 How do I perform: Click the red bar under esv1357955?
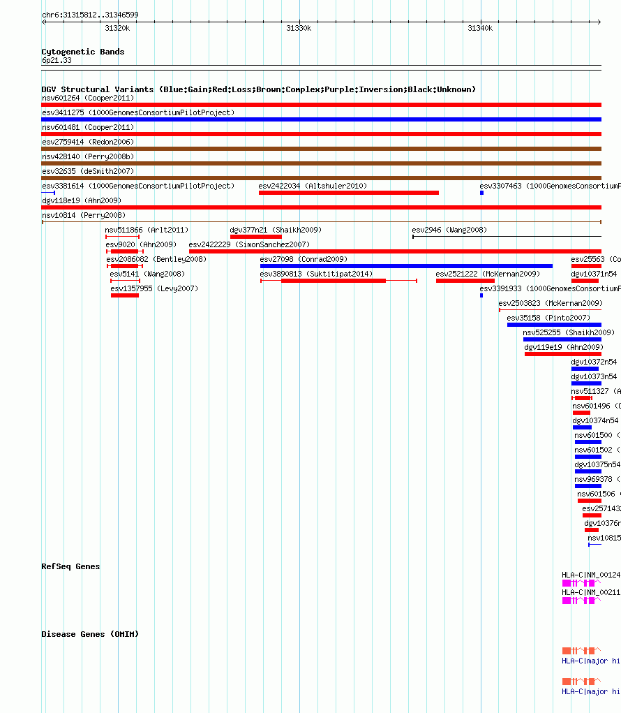click(x=125, y=295)
